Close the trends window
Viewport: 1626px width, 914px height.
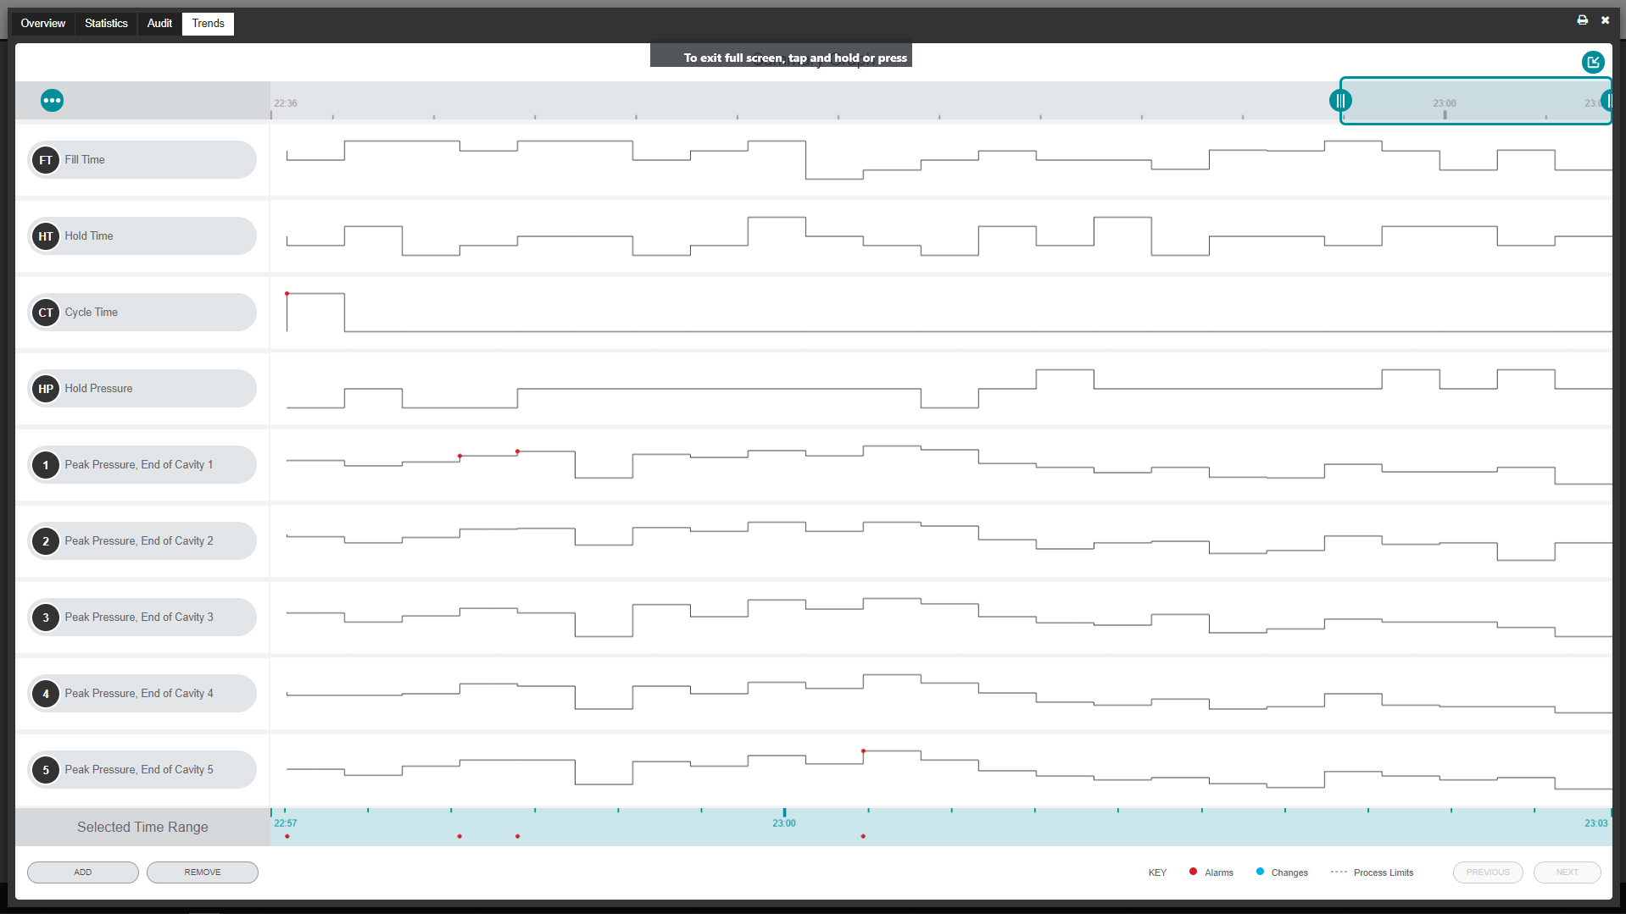(1605, 19)
